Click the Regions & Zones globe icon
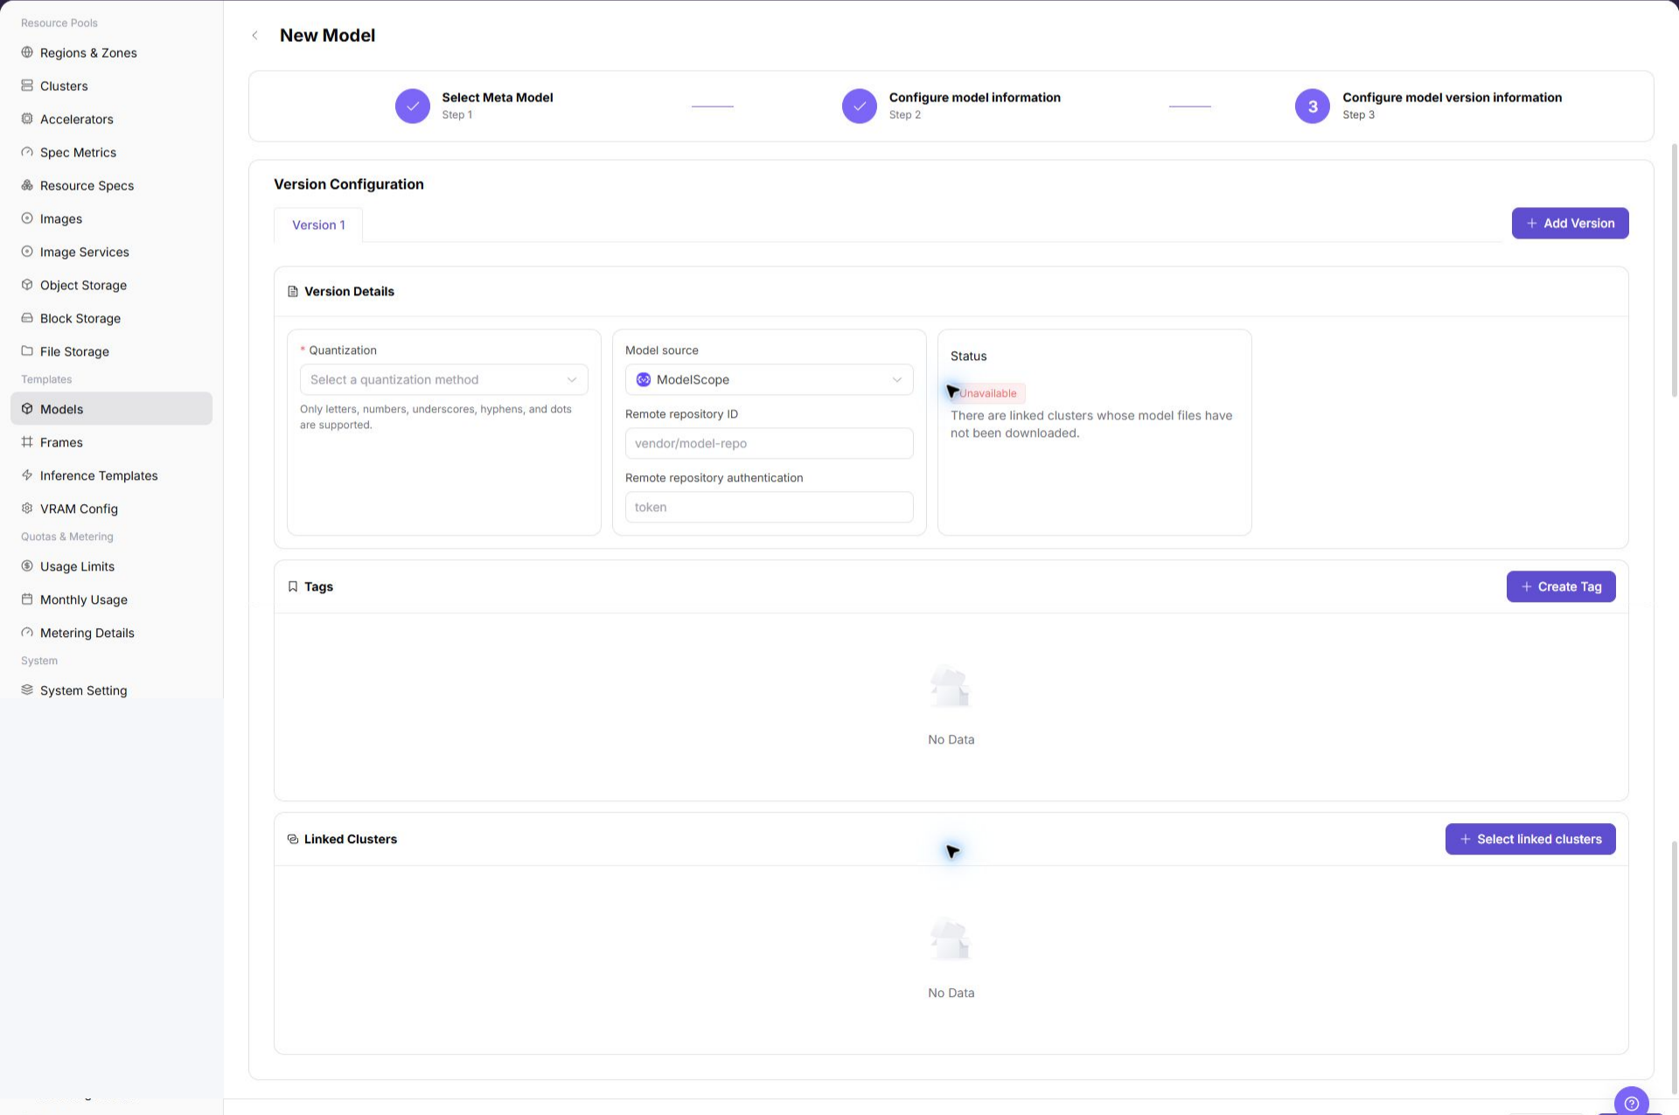 click(27, 52)
